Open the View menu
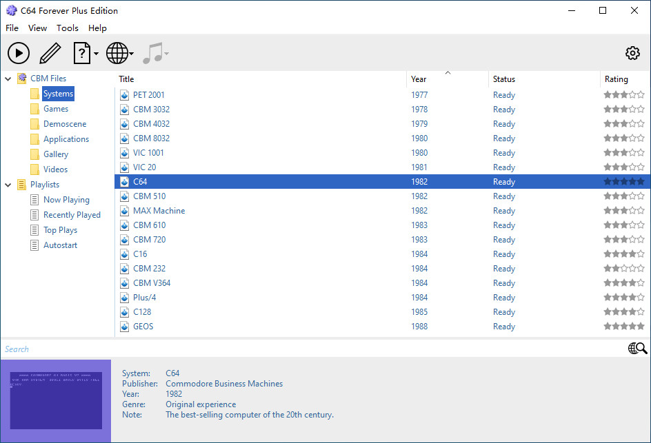Image resolution: width=651 pixels, height=443 pixels. [x=37, y=28]
